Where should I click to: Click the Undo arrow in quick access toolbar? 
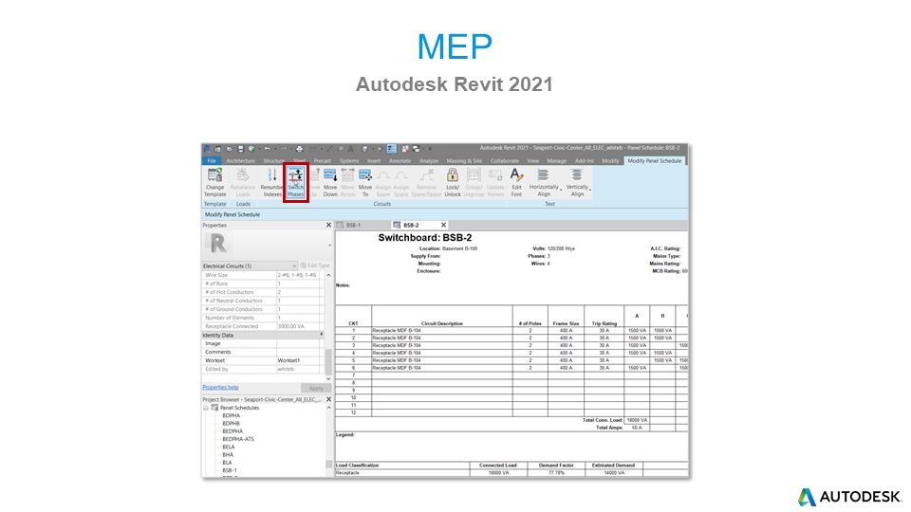[268, 149]
